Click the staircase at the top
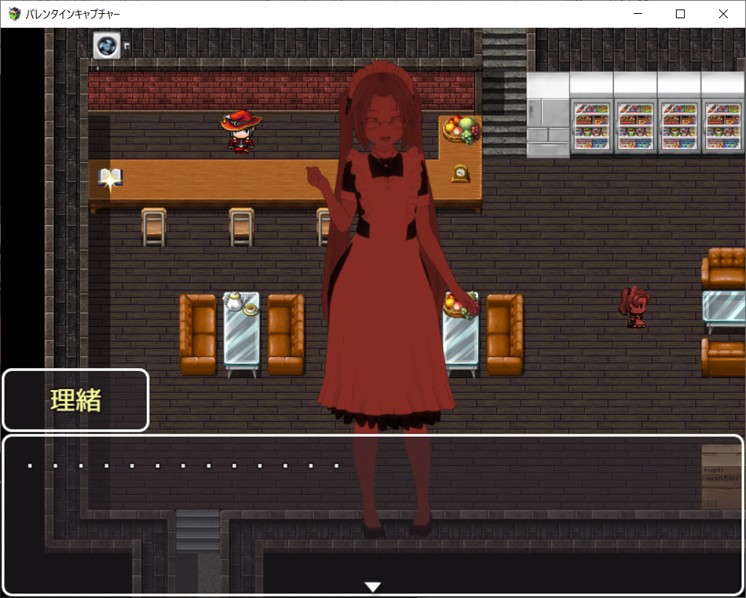This screenshot has height=598, width=746. pyautogui.click(x=504, y=93)
